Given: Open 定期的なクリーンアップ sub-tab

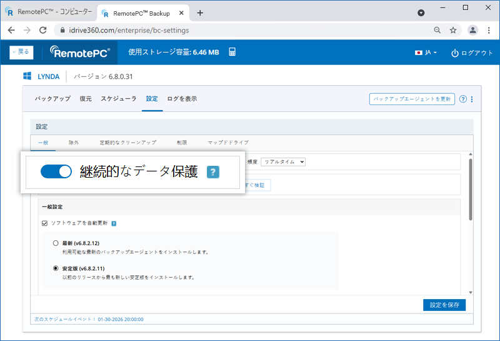Looking at the screenshot, I should (128, 143).
